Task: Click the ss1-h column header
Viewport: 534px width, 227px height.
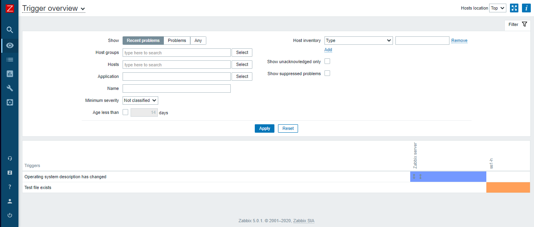Action: [492, 163]
